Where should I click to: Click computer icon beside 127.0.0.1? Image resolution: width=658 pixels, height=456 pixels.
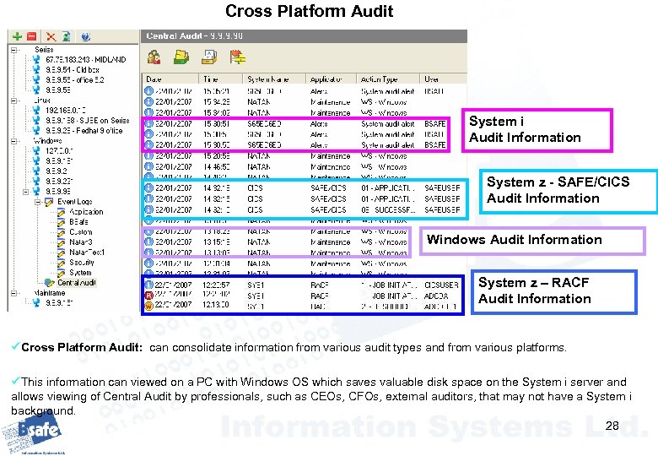pos(36,151)
